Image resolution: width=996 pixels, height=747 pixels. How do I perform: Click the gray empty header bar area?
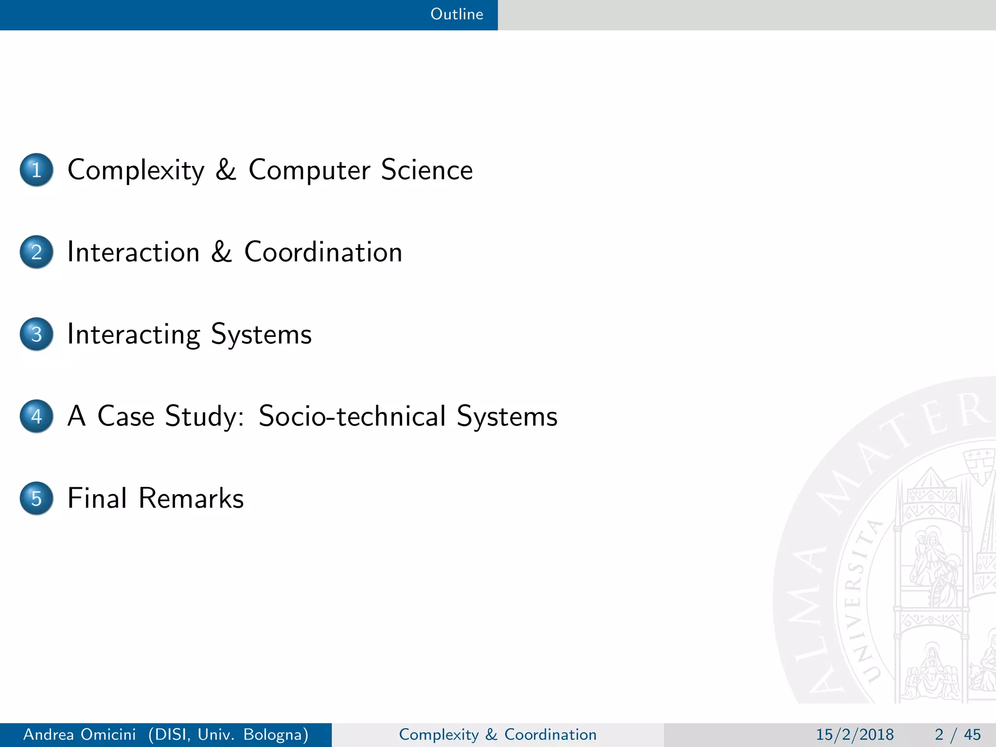[x=747, y=15]
